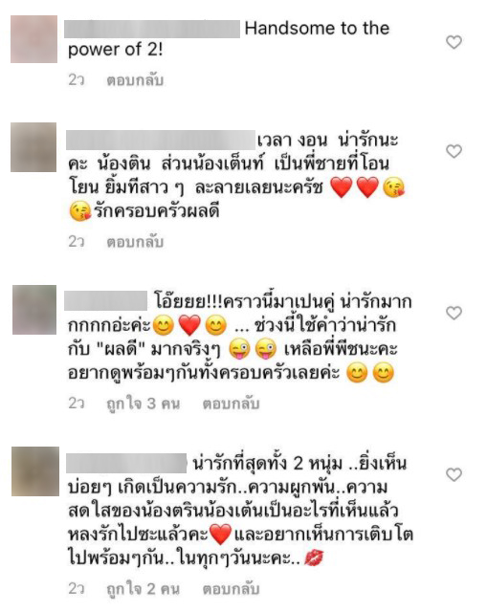Click the 2ว timestamp on the last comment

tap(77, 589)
